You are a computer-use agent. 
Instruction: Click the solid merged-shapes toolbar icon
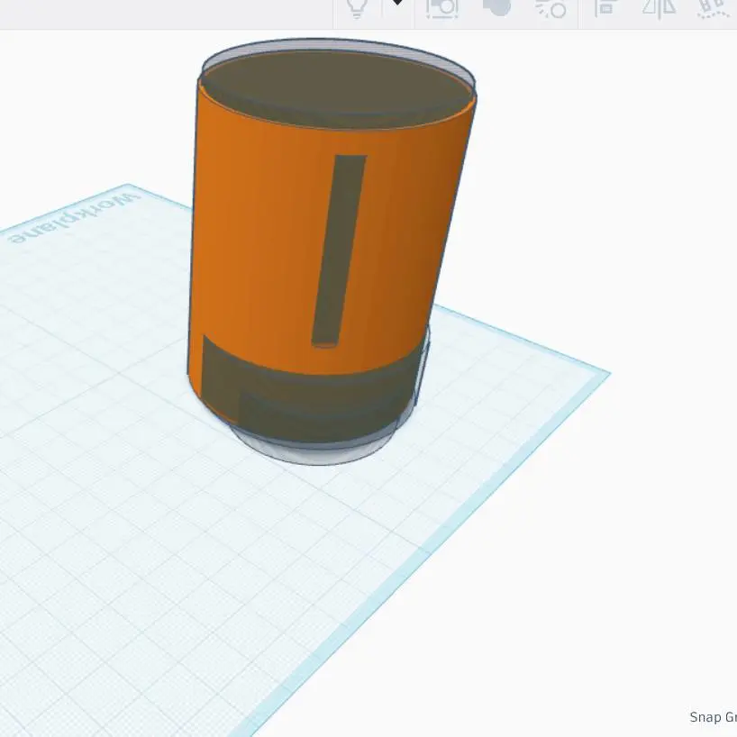pos(496,7)
